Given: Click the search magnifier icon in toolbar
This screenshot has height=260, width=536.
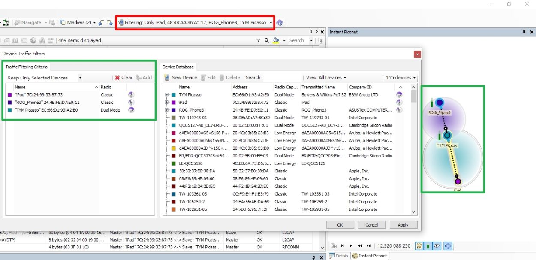Looking at the screenshot, I should [x=267, y=40].
